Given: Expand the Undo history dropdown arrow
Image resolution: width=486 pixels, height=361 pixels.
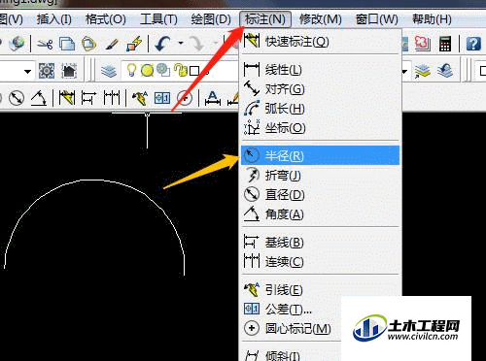Looking at the screenshot, I should pos(181,43).
